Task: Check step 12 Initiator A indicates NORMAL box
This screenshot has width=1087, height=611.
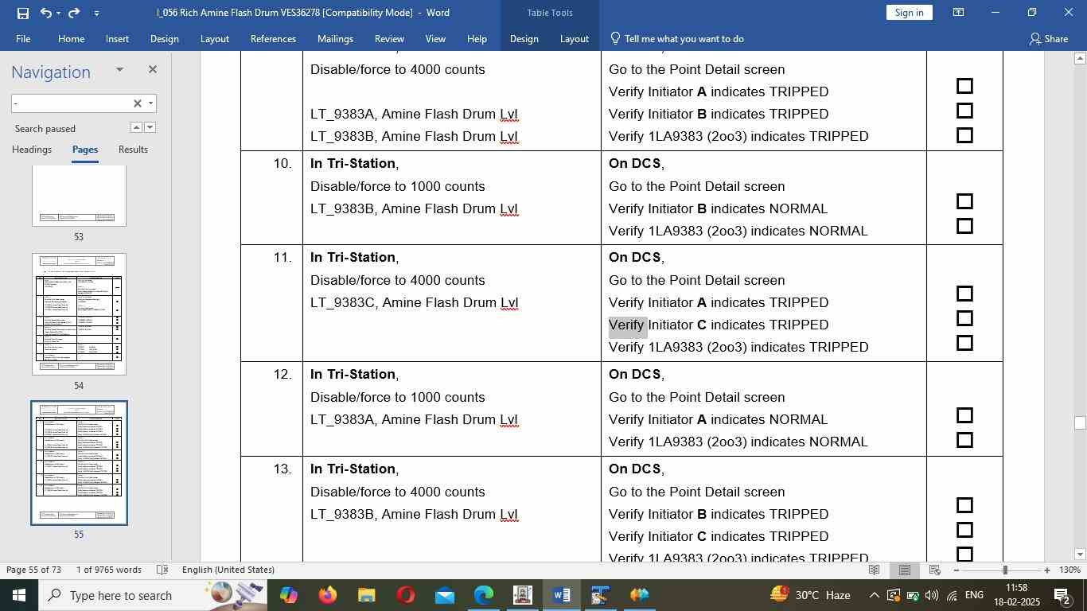Action: 964,415
